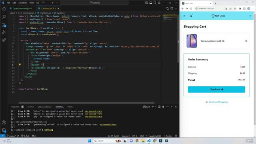Switch to the Output panel tab
The image size is (256, 144).
pos(31,107)
